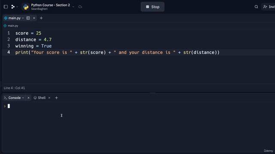Close the main.py tab
This screenshot has width=275, height=154.
point(34,18)
